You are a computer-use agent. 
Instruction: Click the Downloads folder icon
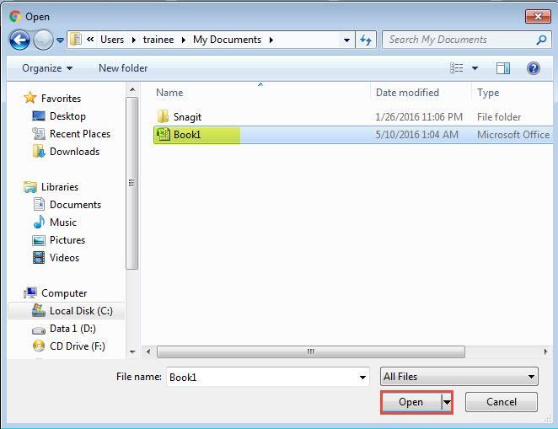coord(39,152)
